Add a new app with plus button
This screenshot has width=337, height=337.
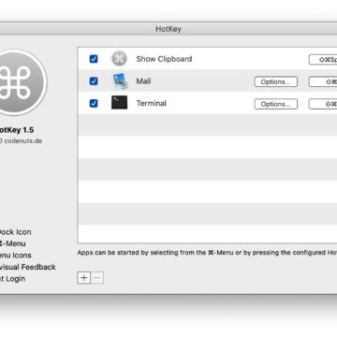84,278
